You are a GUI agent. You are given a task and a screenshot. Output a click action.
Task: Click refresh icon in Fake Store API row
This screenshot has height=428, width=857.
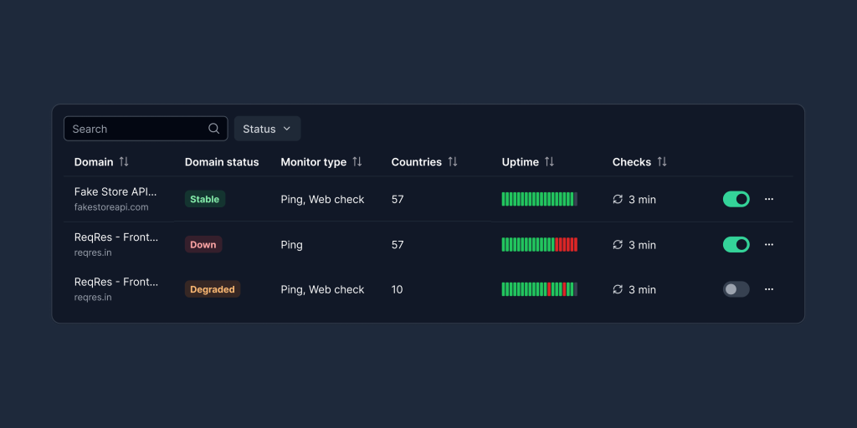[x=618, y=200]
